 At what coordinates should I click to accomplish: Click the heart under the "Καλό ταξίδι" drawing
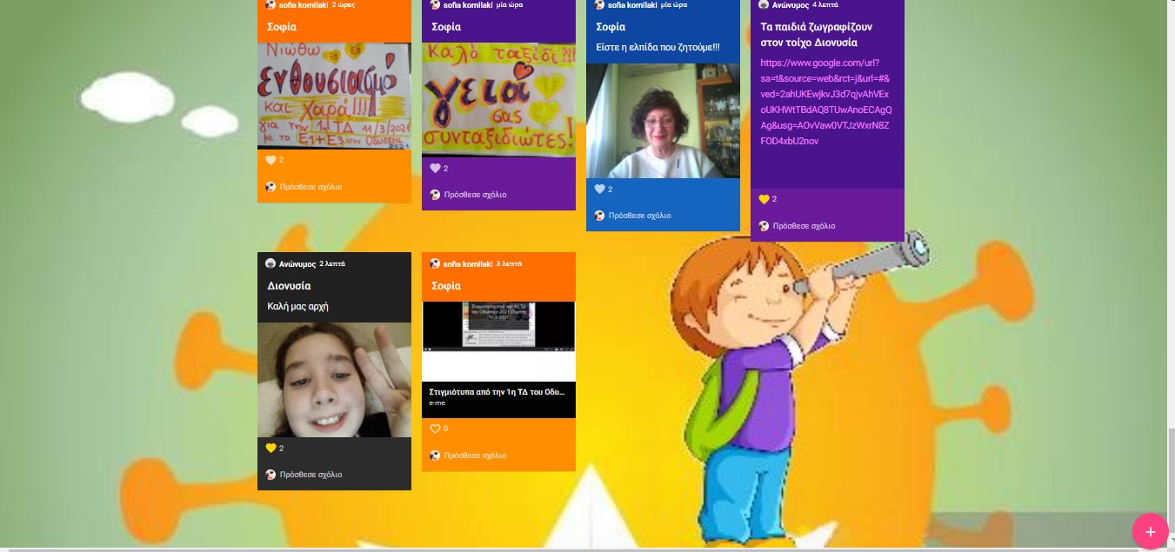tap(435, 168)
